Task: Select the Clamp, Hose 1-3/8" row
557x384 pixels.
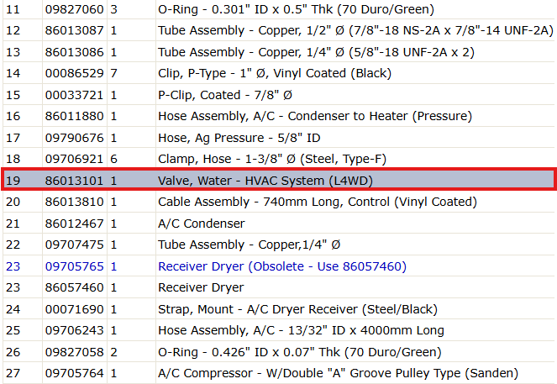Action: tap(279, 159)
